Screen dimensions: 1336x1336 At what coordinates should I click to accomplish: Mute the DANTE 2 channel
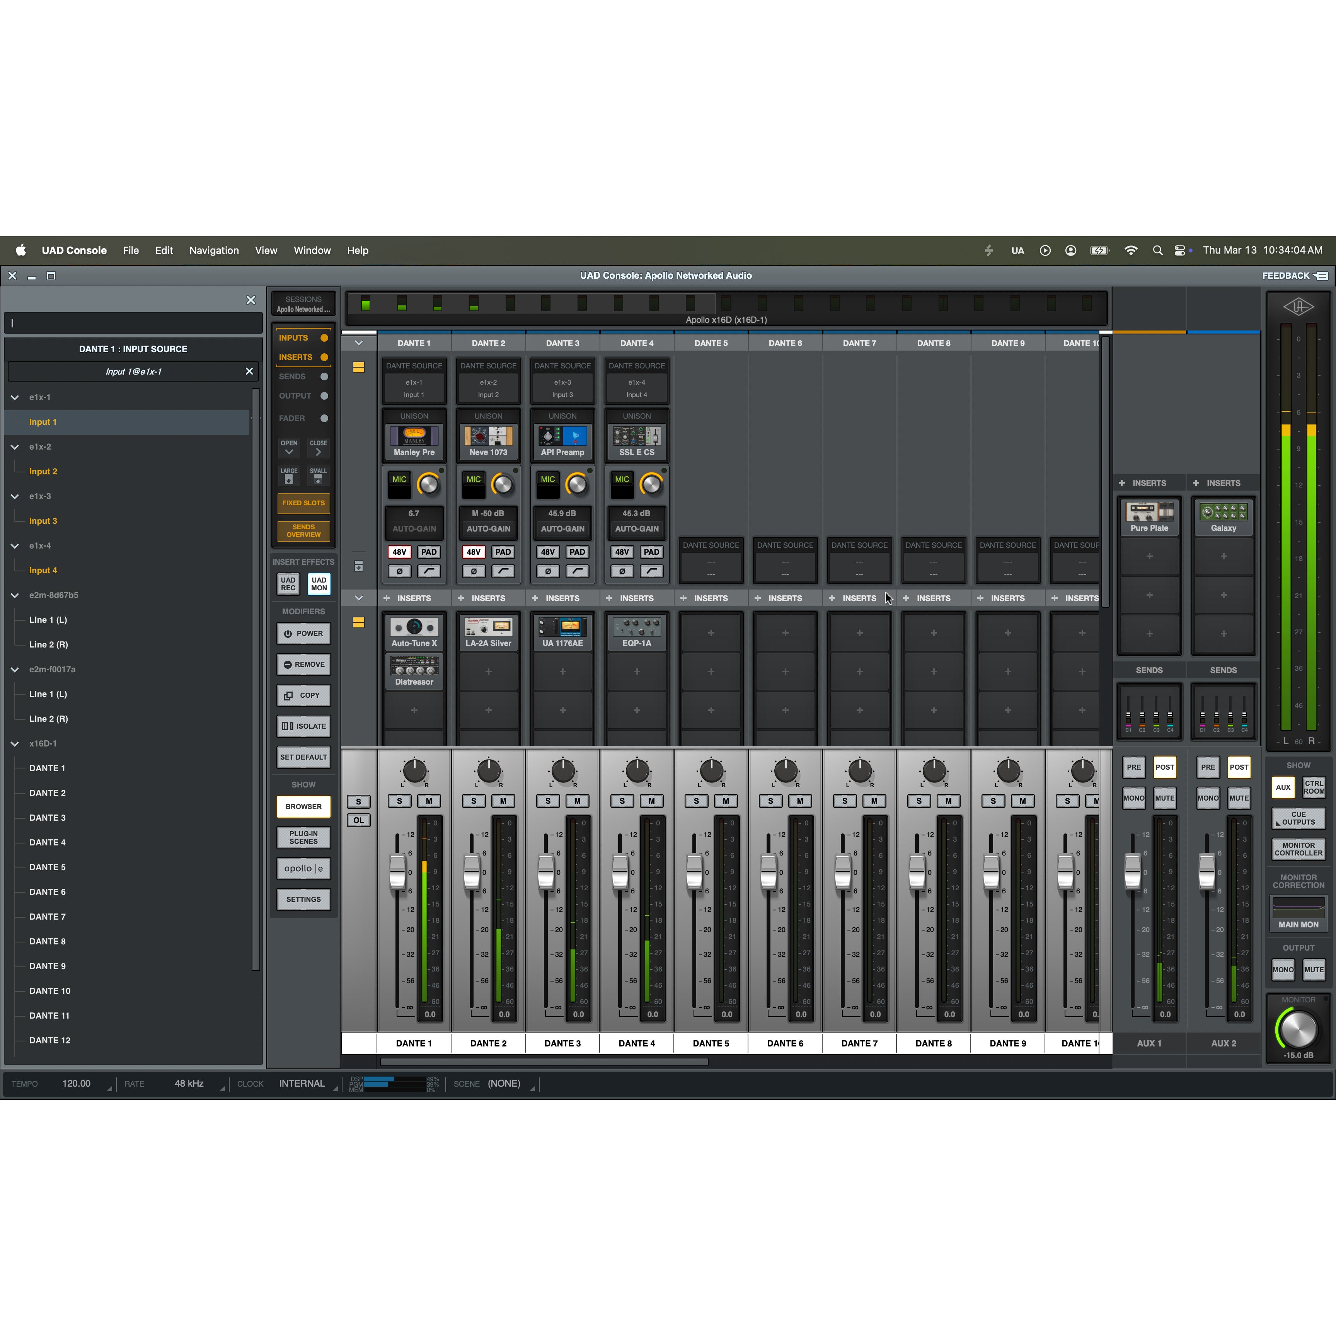503,801
